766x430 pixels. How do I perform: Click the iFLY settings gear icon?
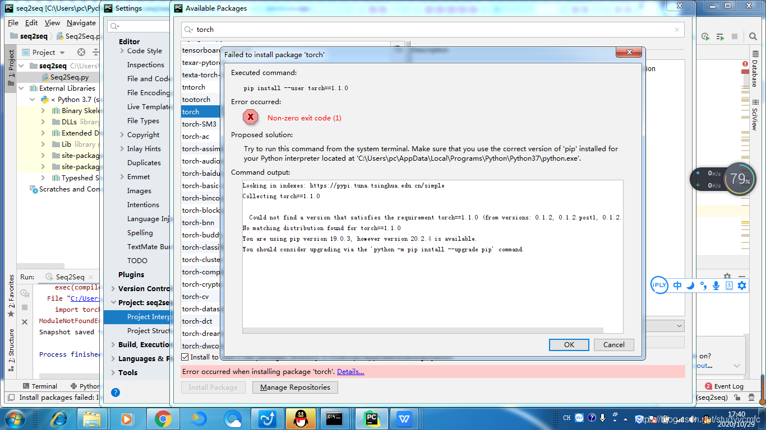(742, 286)
